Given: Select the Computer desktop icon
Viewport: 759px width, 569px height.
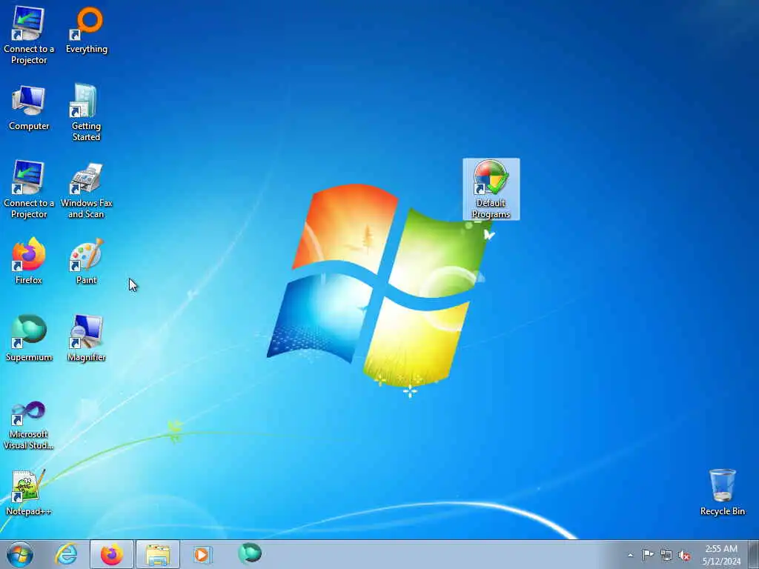Looking at the screenshot, I should [x=29, y=108].
